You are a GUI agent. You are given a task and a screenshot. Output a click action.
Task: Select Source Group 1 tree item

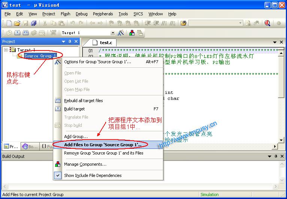pyautogui.click(x=40, y=56)
